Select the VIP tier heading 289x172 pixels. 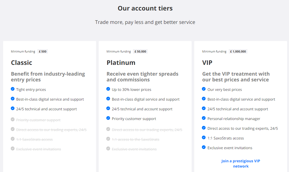[207, 62]
